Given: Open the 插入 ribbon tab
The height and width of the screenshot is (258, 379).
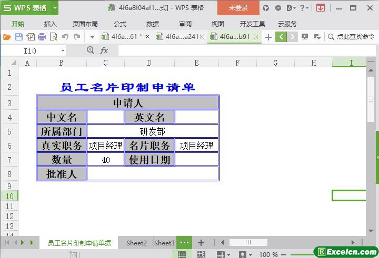Looking at the screenshot, I should tap(50, 24).
